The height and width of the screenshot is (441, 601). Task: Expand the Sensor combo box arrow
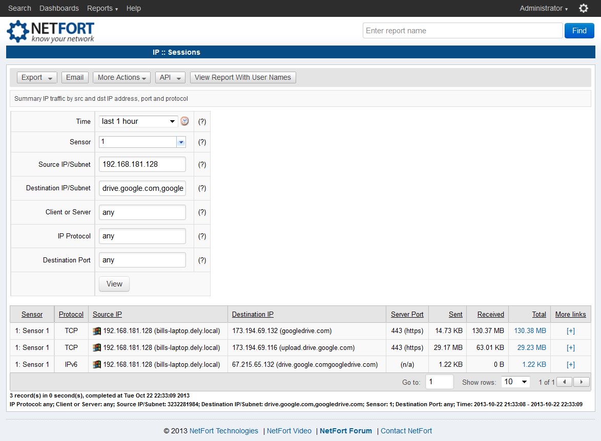coord(181,142)
